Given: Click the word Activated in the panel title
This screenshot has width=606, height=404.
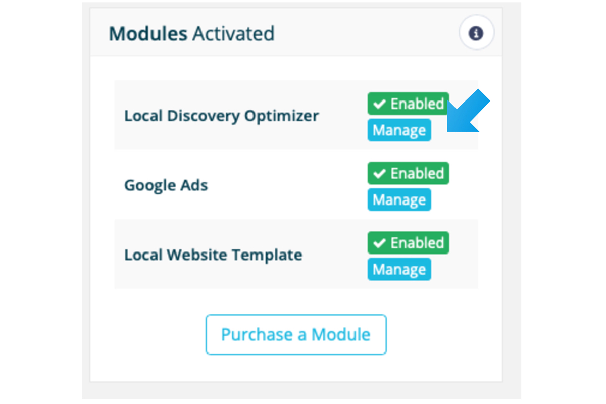Looking at the screenshot, I should [x=233, y=34].
